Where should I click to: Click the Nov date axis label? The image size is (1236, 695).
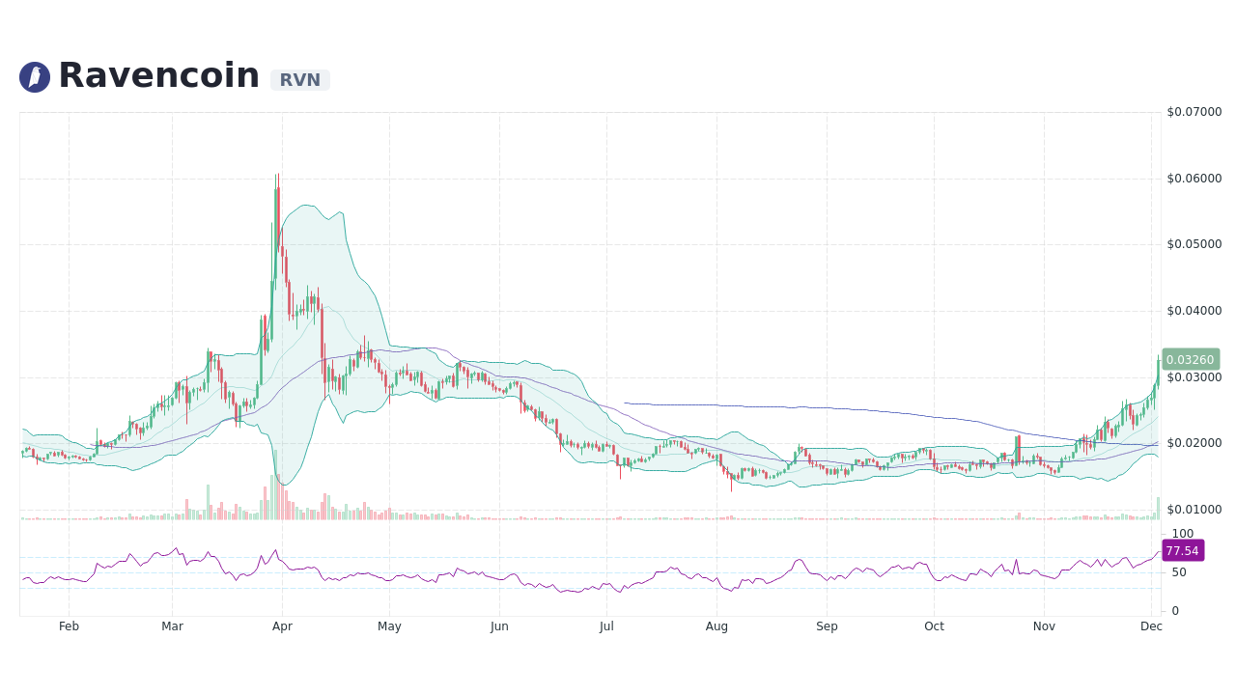(1044, 626)
